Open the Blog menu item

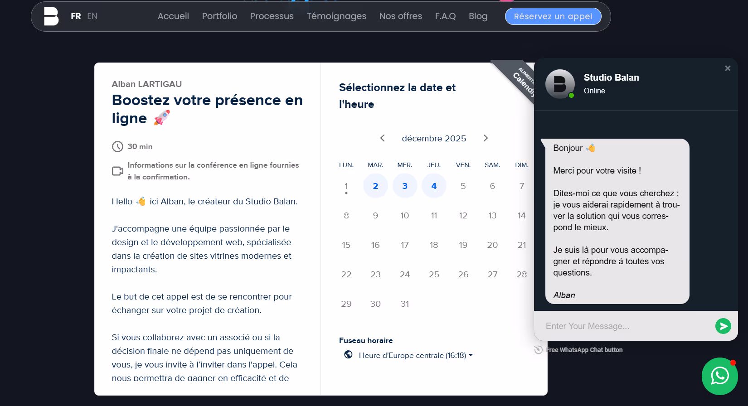point(478,16)
